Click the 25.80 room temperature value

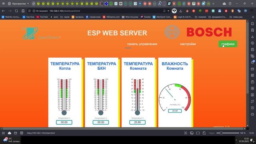[137, 122]
